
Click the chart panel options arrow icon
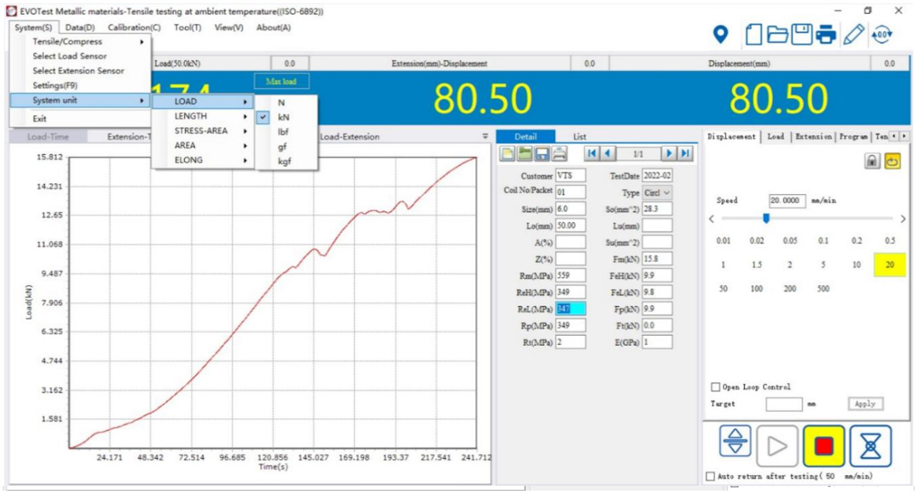485,137
